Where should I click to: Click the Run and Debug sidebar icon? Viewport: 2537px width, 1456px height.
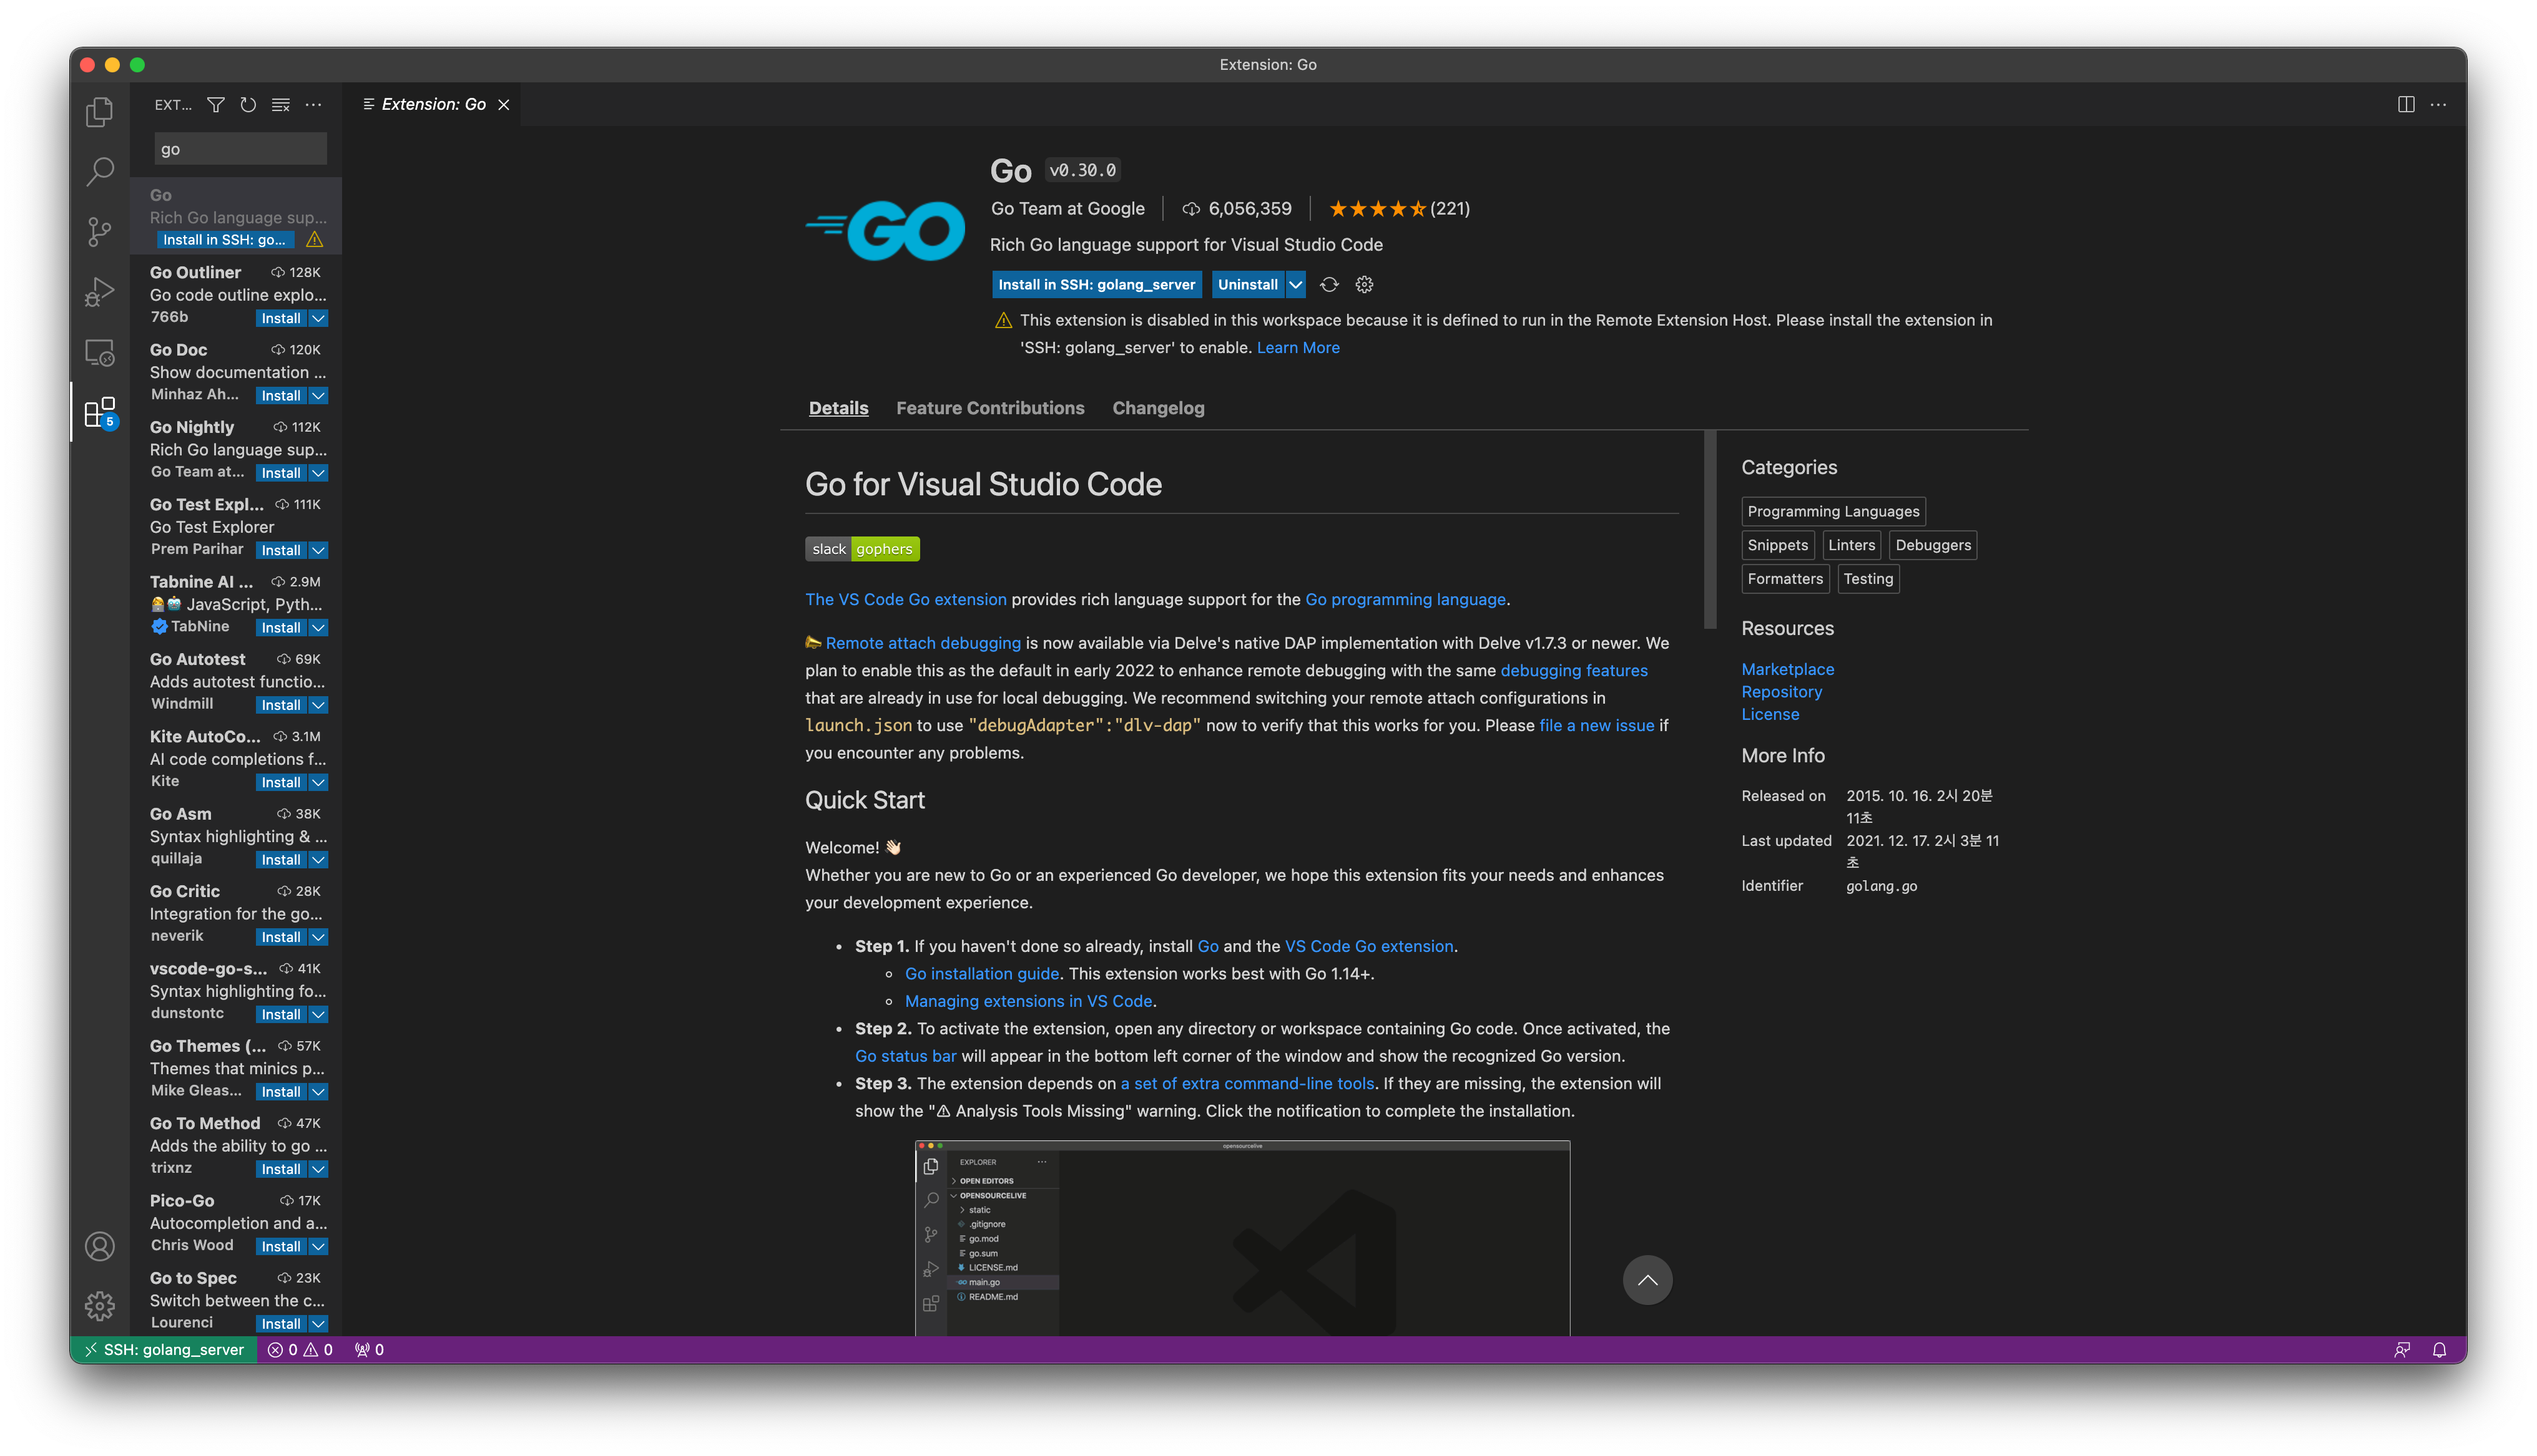click(99, 291)
